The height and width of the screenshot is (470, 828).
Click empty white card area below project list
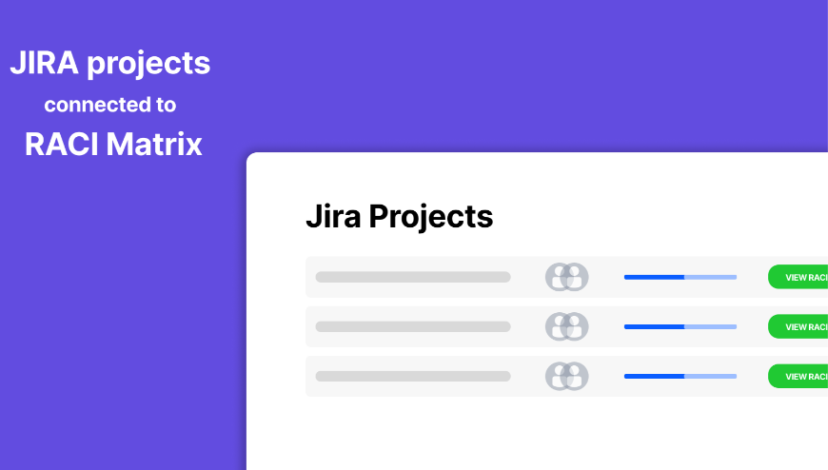click(x=533, y=433)
